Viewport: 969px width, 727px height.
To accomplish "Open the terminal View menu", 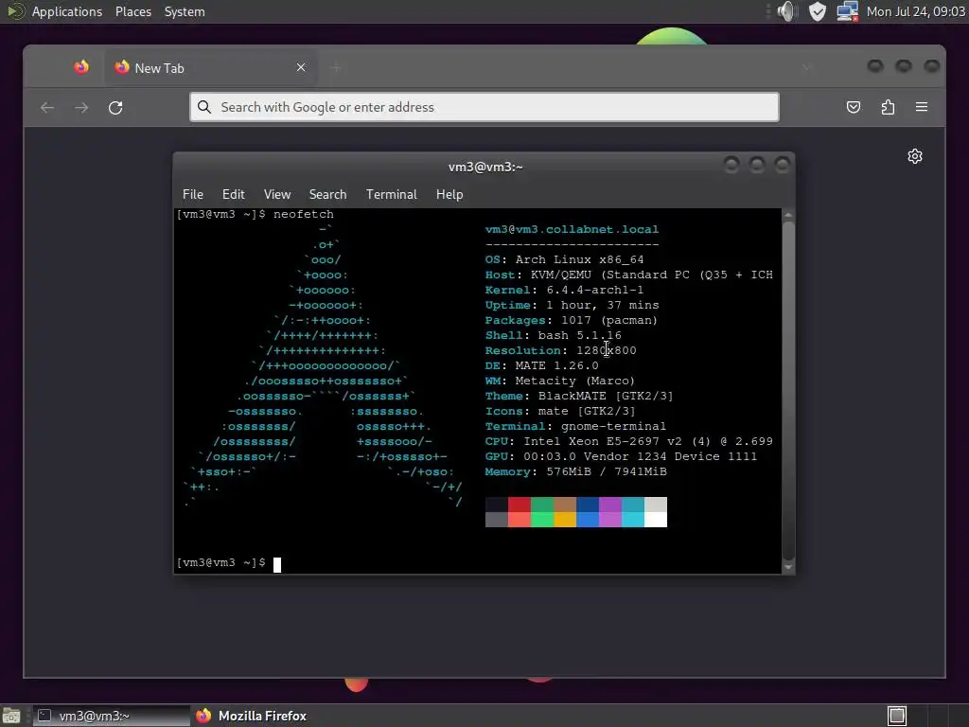I will [x=277, y=194].
